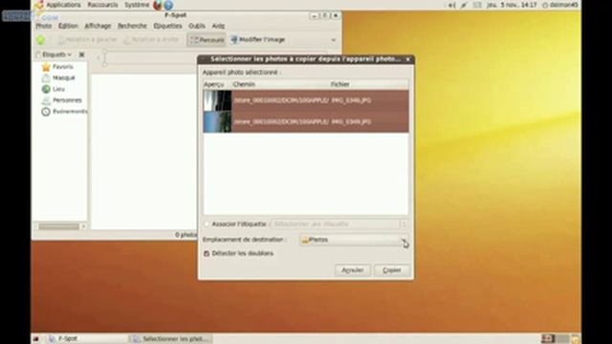Click the Copier button
This screenshot has height=344, width=612.
[x=392, y=269]
